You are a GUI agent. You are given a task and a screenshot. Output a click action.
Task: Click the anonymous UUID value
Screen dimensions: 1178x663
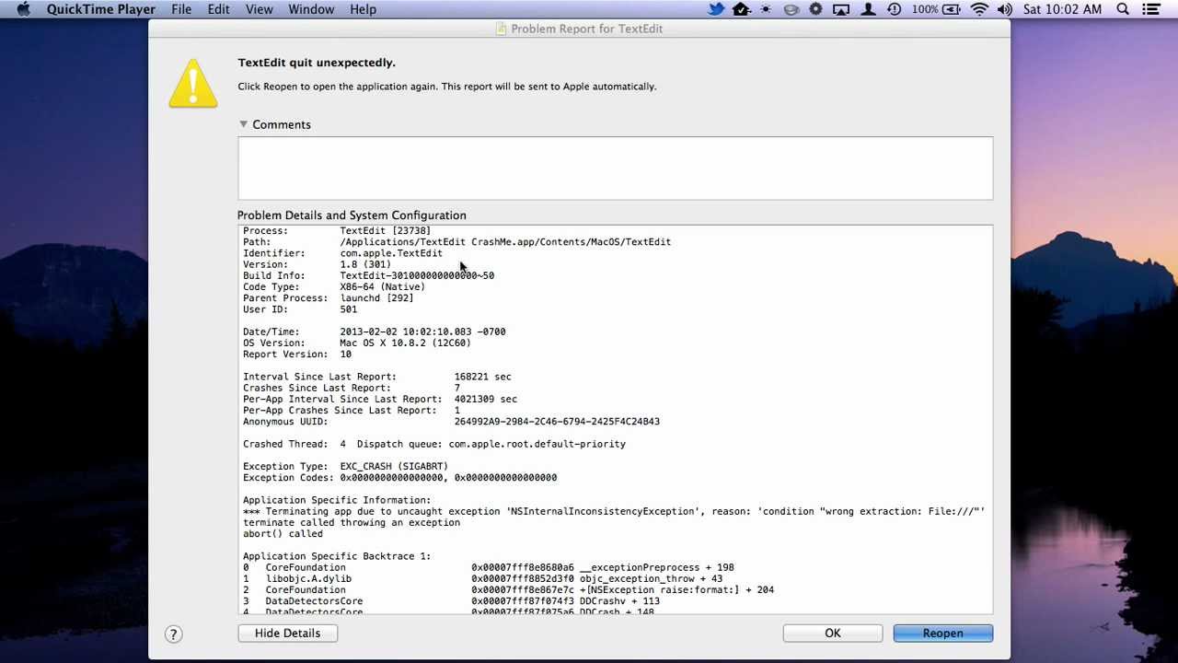[x=557, y=422]
